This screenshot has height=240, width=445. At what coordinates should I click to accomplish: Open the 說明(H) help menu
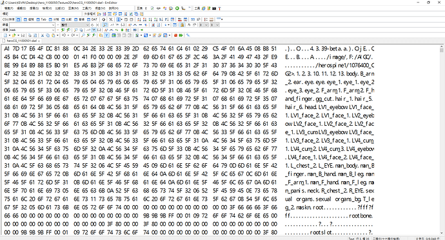click(x=114, y=8)
